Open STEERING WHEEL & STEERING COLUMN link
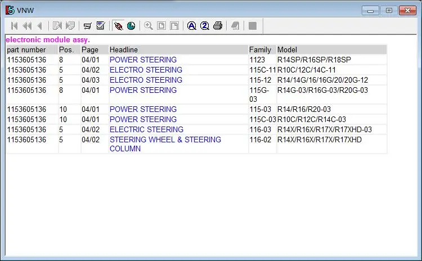 click(165, 144)
